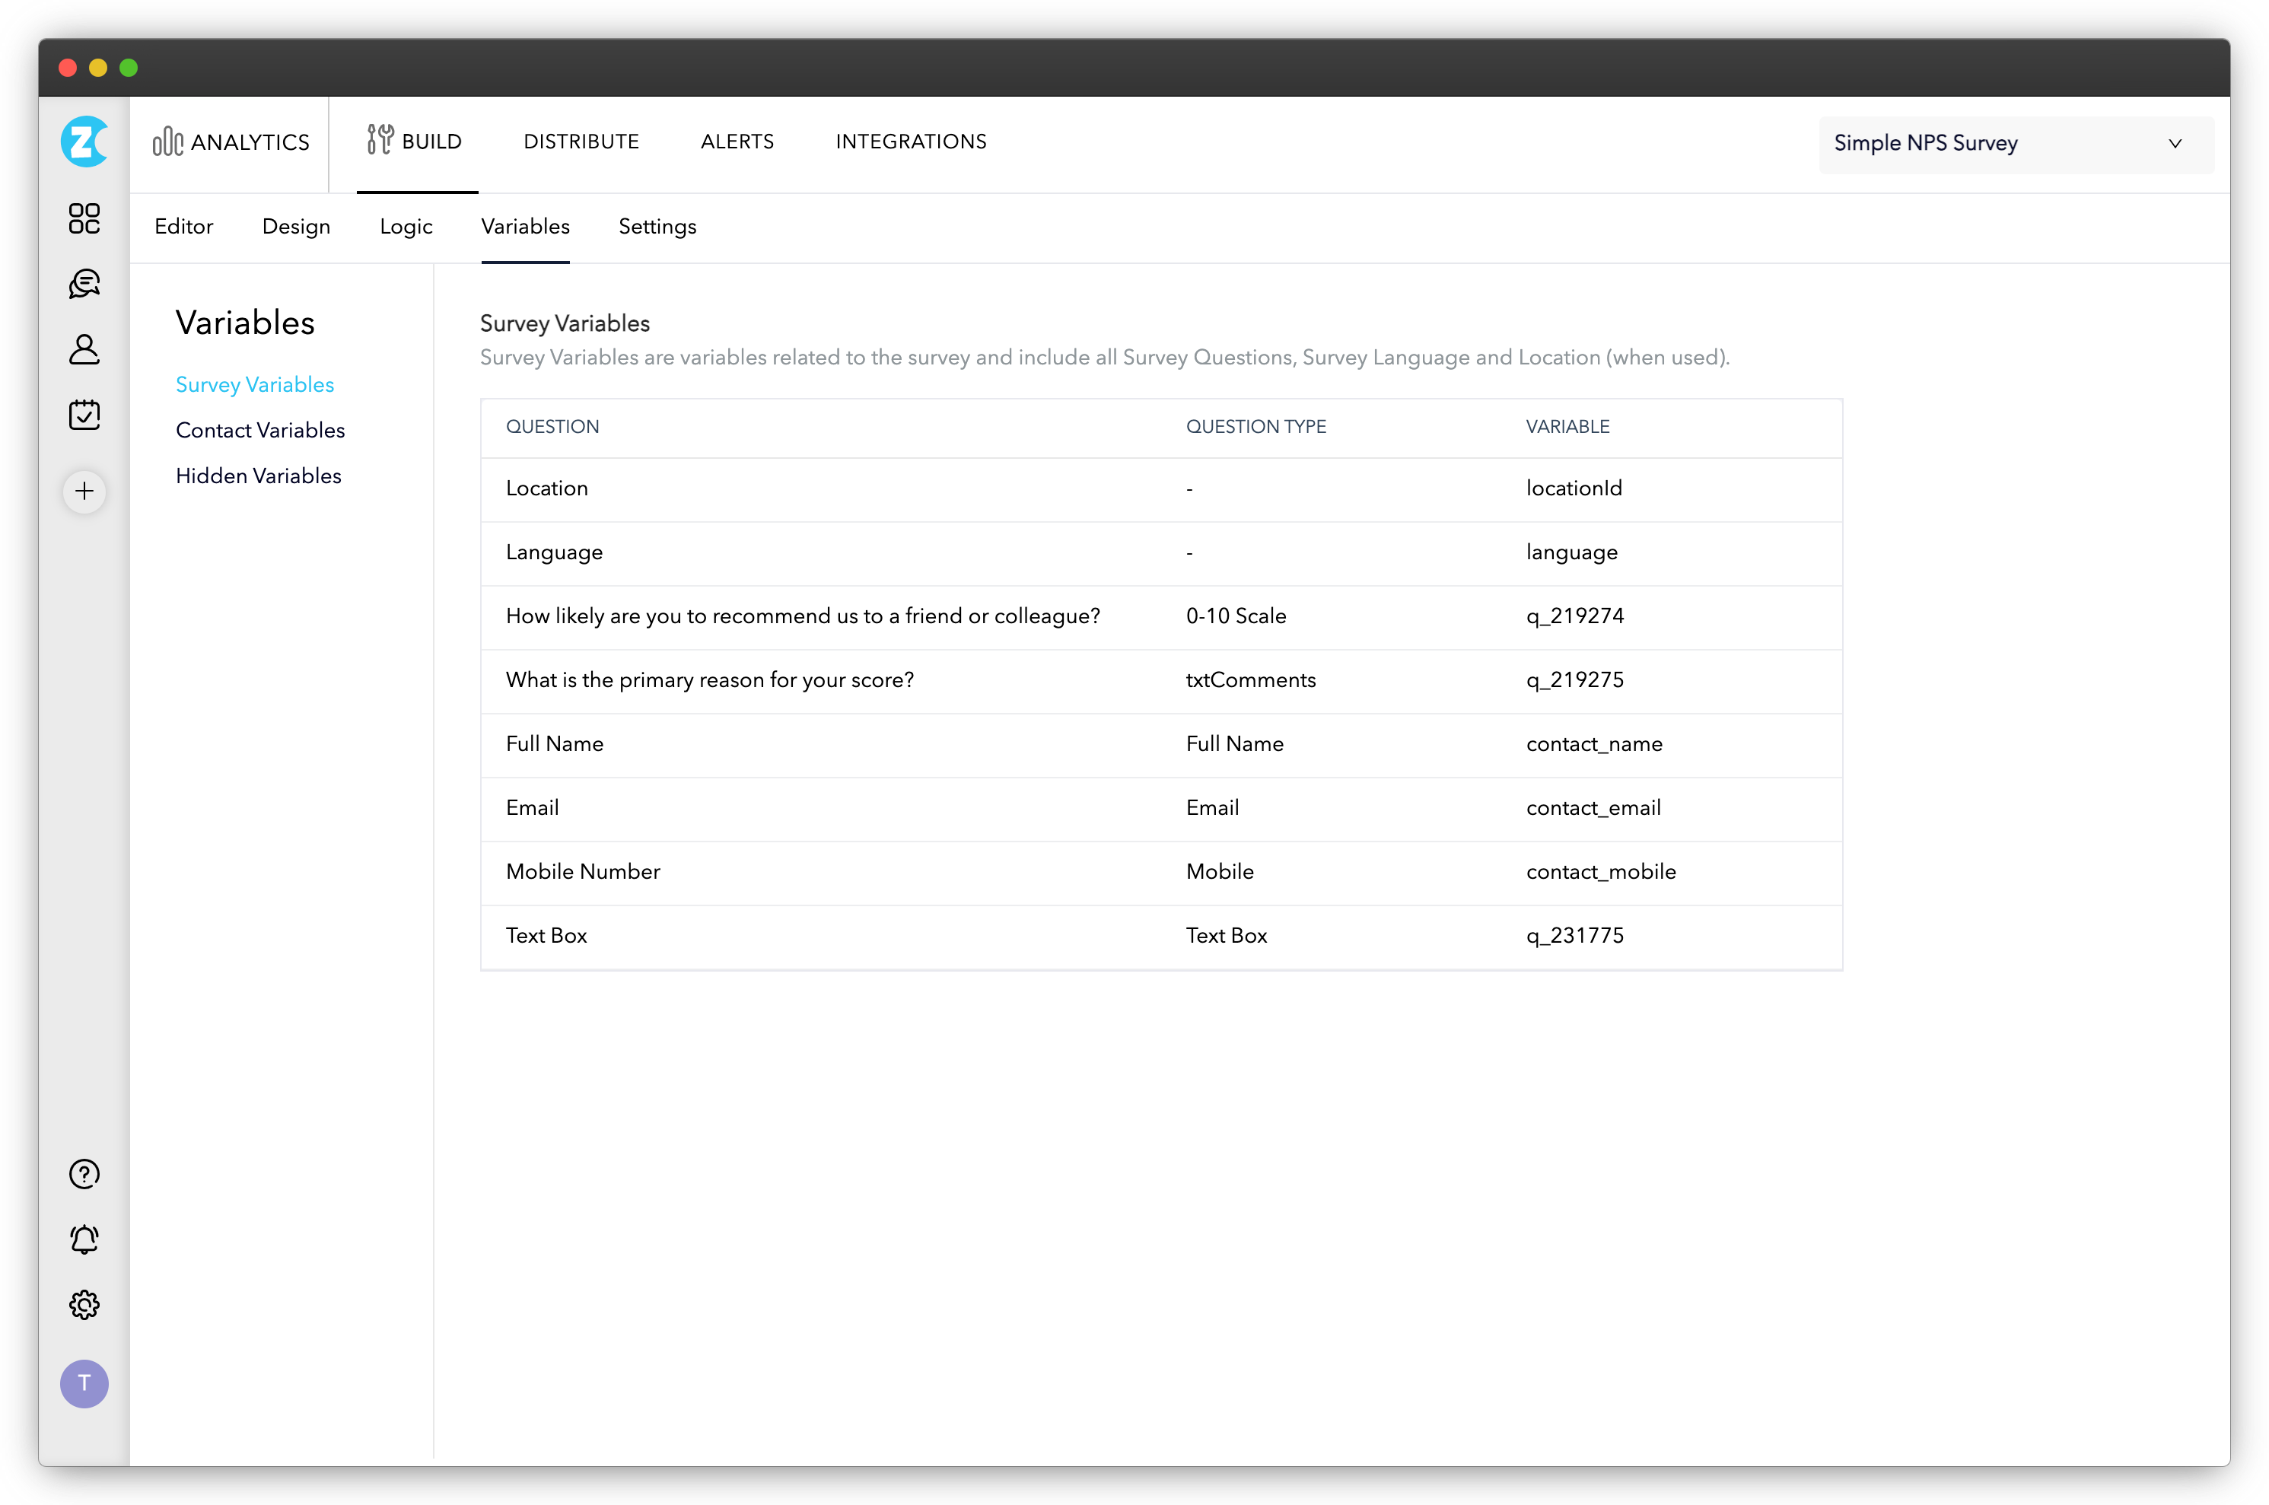The width and height of the screenshot is (2269, 1505).
Task: Select the Editor tab
Action: (x=185, y=225)
